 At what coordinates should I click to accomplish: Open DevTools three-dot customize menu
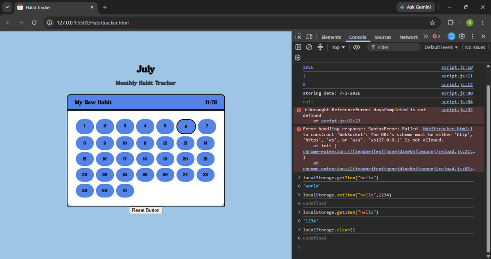[x=473, y=36]
